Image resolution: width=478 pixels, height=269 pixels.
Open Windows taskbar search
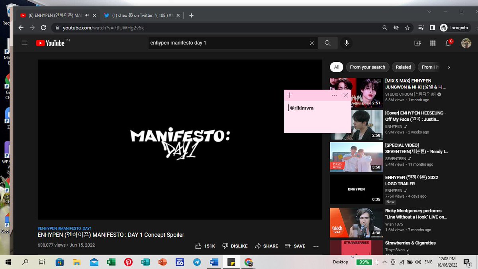coord(25,262)
